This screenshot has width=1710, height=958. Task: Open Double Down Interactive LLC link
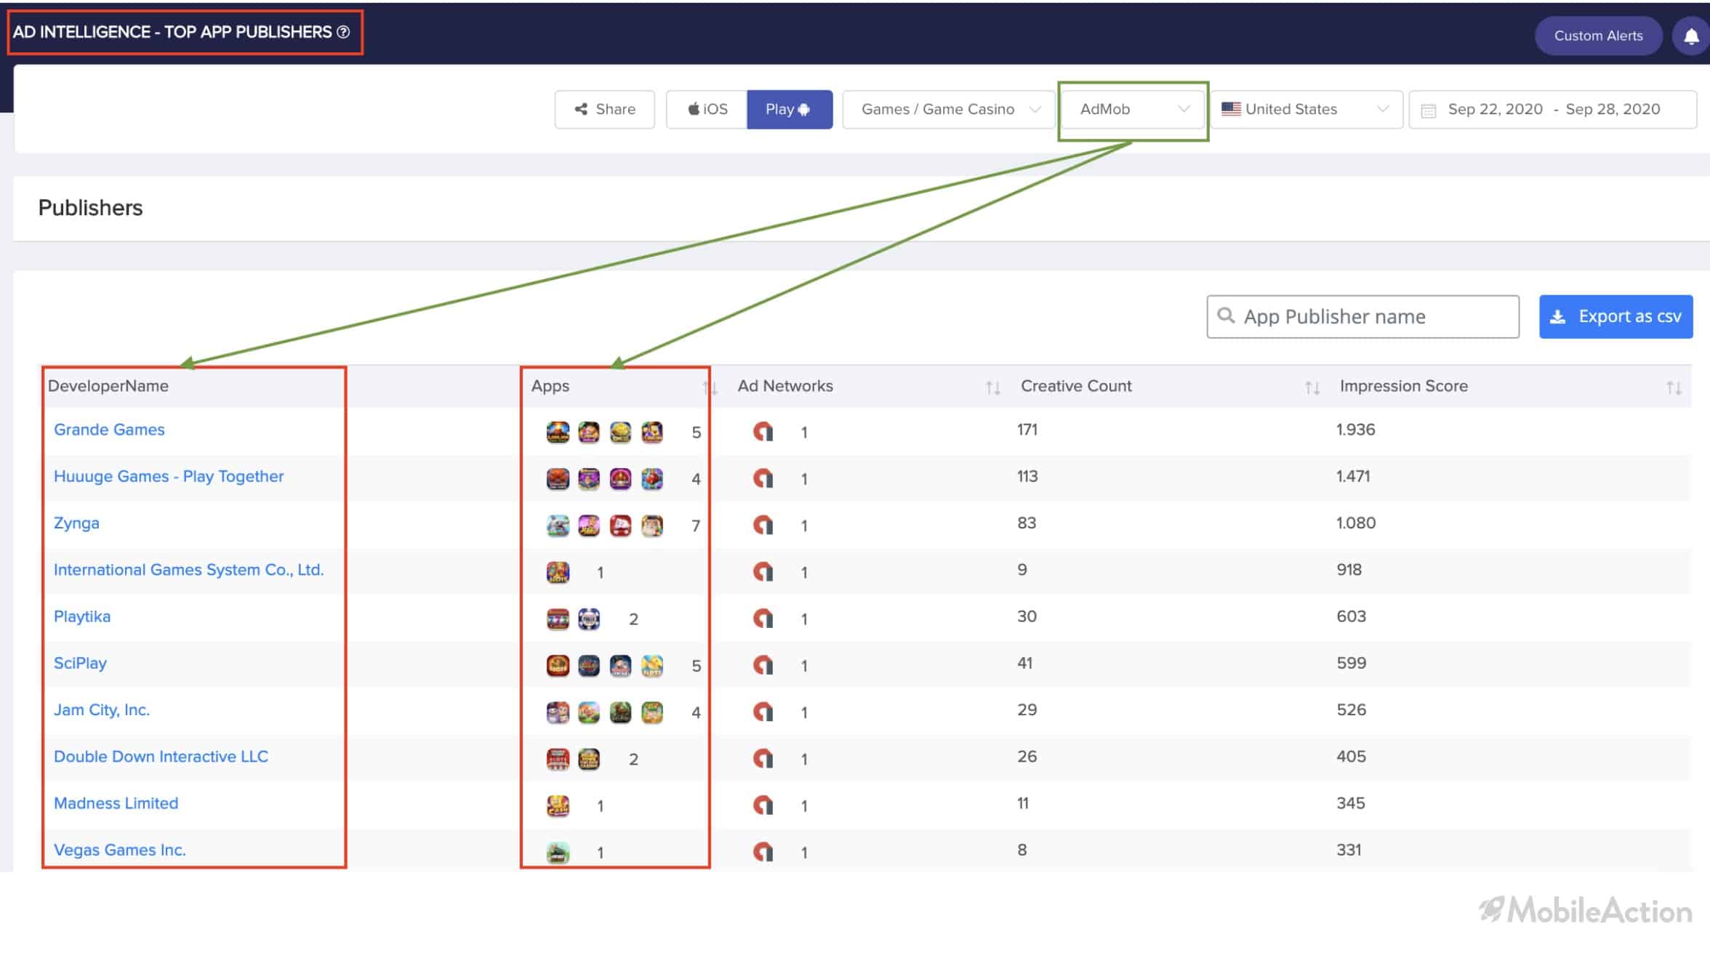coord(161,757)
